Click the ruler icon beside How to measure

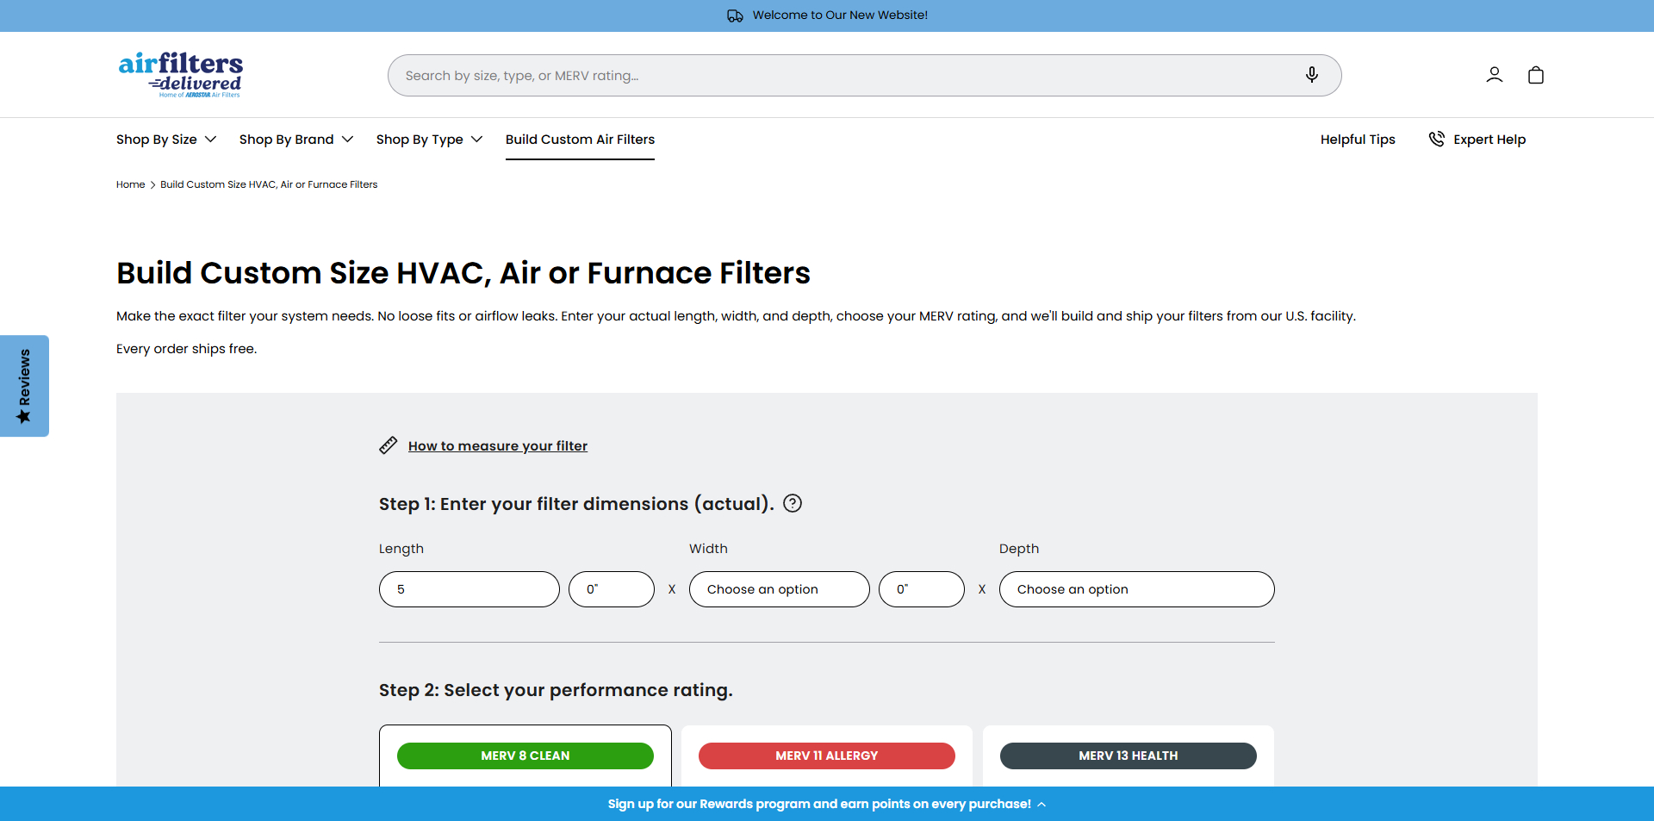click(389, 445)
